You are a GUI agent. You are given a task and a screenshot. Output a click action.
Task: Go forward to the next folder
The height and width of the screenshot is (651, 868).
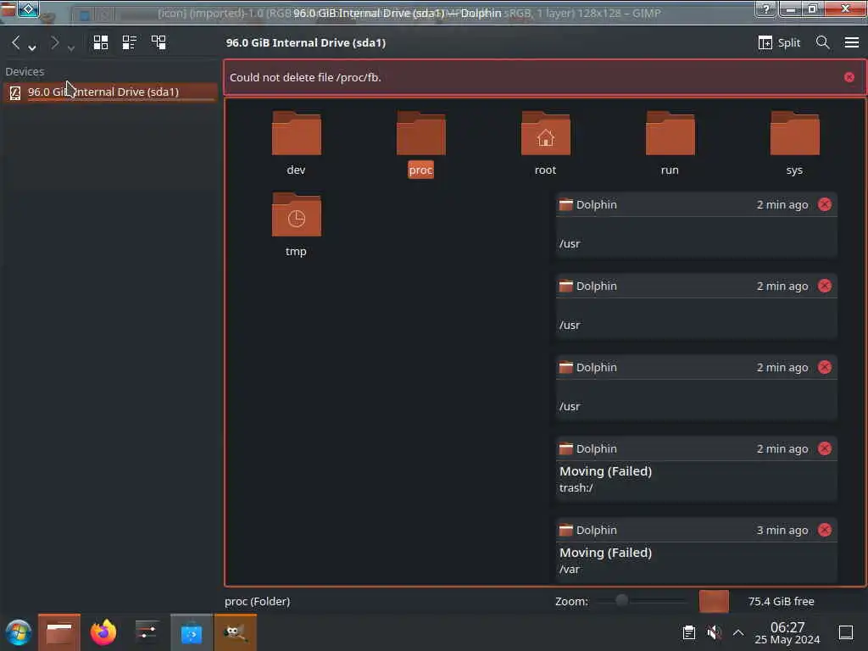click(x=54, y=42)
